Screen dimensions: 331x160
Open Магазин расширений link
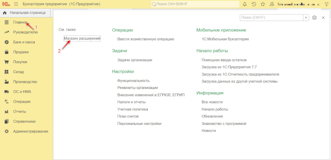[82, 38]
